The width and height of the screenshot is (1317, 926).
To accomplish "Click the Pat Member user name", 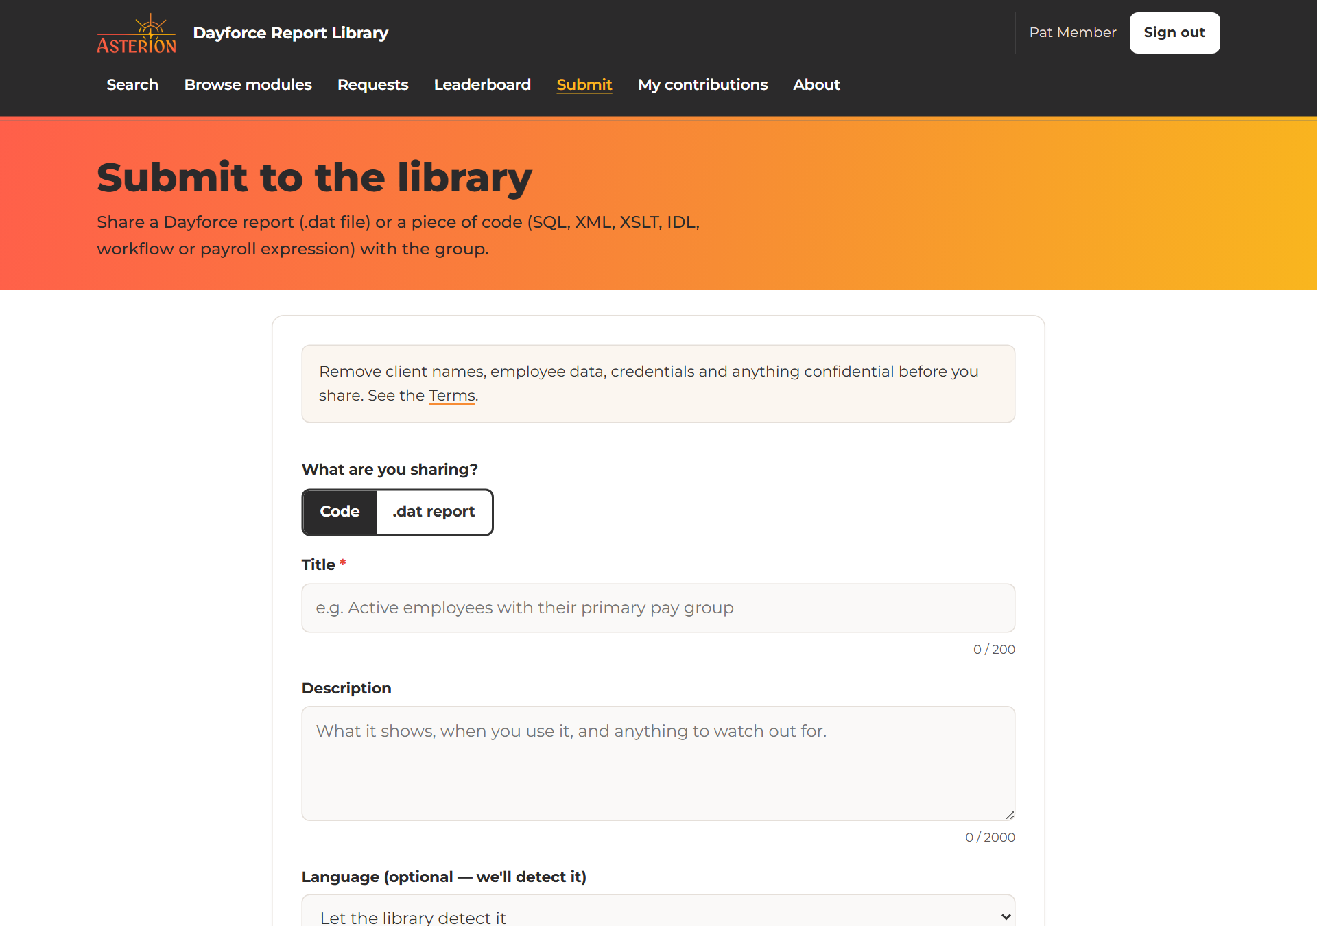I will [x=1073, y=32].
